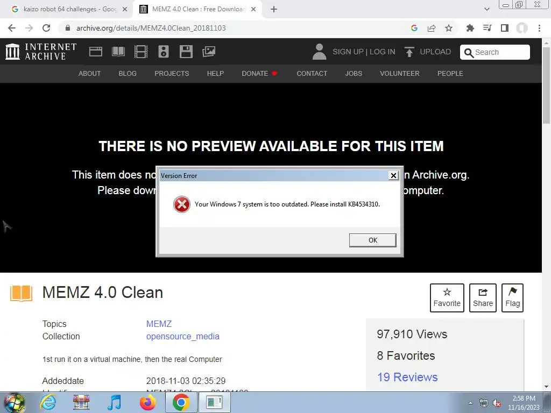Close the MEMZ 4.0 Clean tab
Screen dimensions: 551x413
(x=253, y=10)
